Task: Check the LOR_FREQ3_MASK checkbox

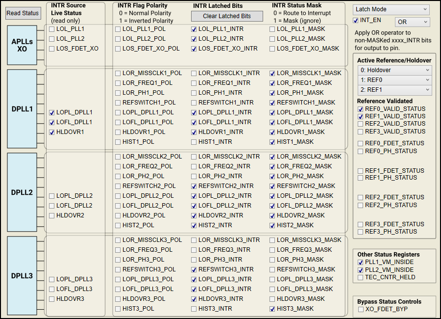Action: coord(272,250)
